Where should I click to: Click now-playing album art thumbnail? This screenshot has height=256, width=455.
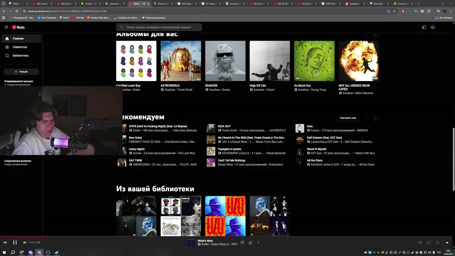click(191, 242)
